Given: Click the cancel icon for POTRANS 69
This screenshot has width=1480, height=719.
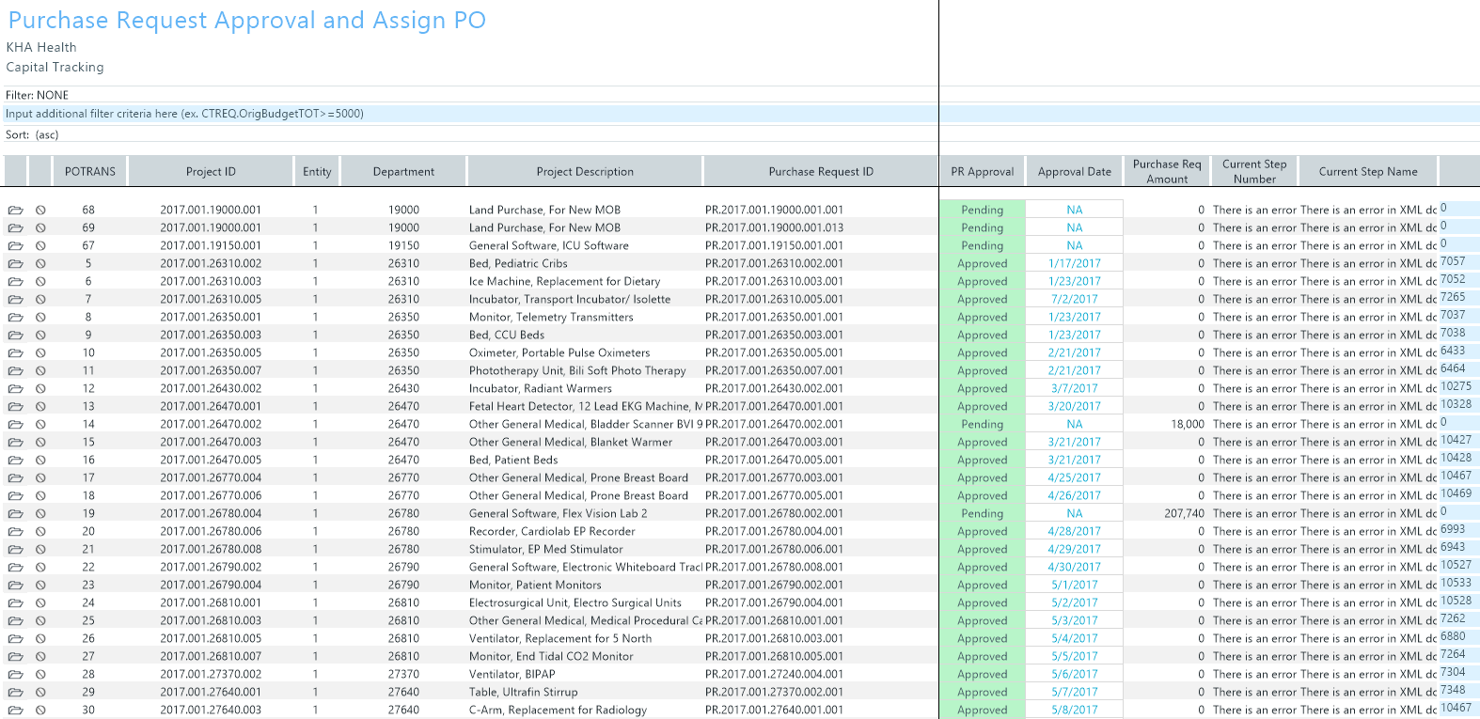Looking at the screenshot, I should pyautogui.click(x=40, y=228).
